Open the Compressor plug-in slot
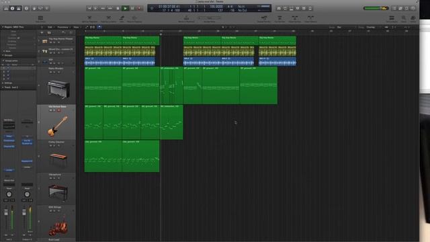 point(9,140)
